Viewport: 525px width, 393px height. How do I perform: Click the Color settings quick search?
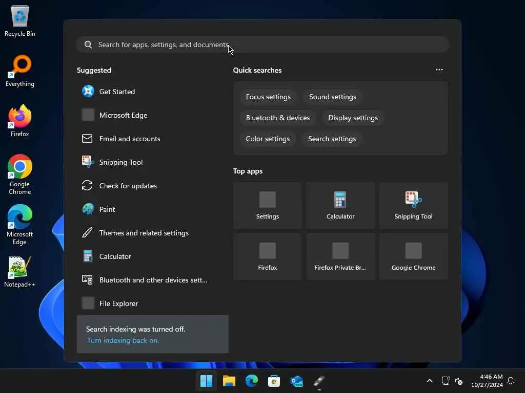[x=268, y=139]
